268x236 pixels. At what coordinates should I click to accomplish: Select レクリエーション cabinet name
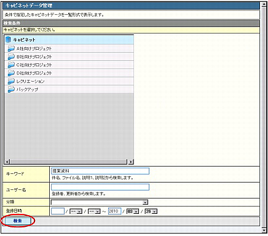(x=30, y=81)
